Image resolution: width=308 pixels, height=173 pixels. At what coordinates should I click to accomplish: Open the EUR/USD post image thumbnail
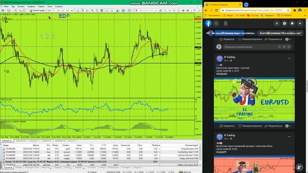(x=254, y=100)
